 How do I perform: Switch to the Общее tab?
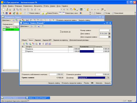point(24,40)
